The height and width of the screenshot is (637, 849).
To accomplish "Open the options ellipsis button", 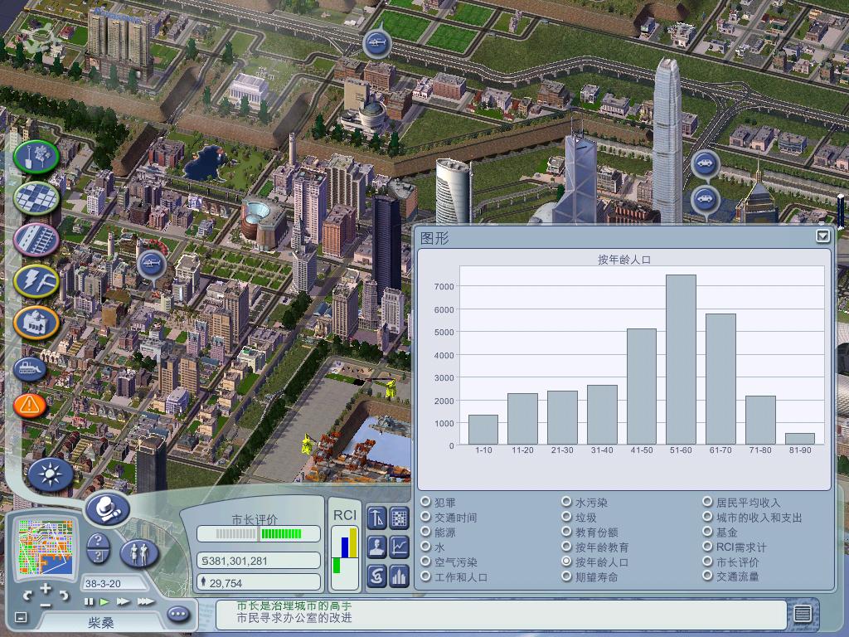I will pos(178,615).
